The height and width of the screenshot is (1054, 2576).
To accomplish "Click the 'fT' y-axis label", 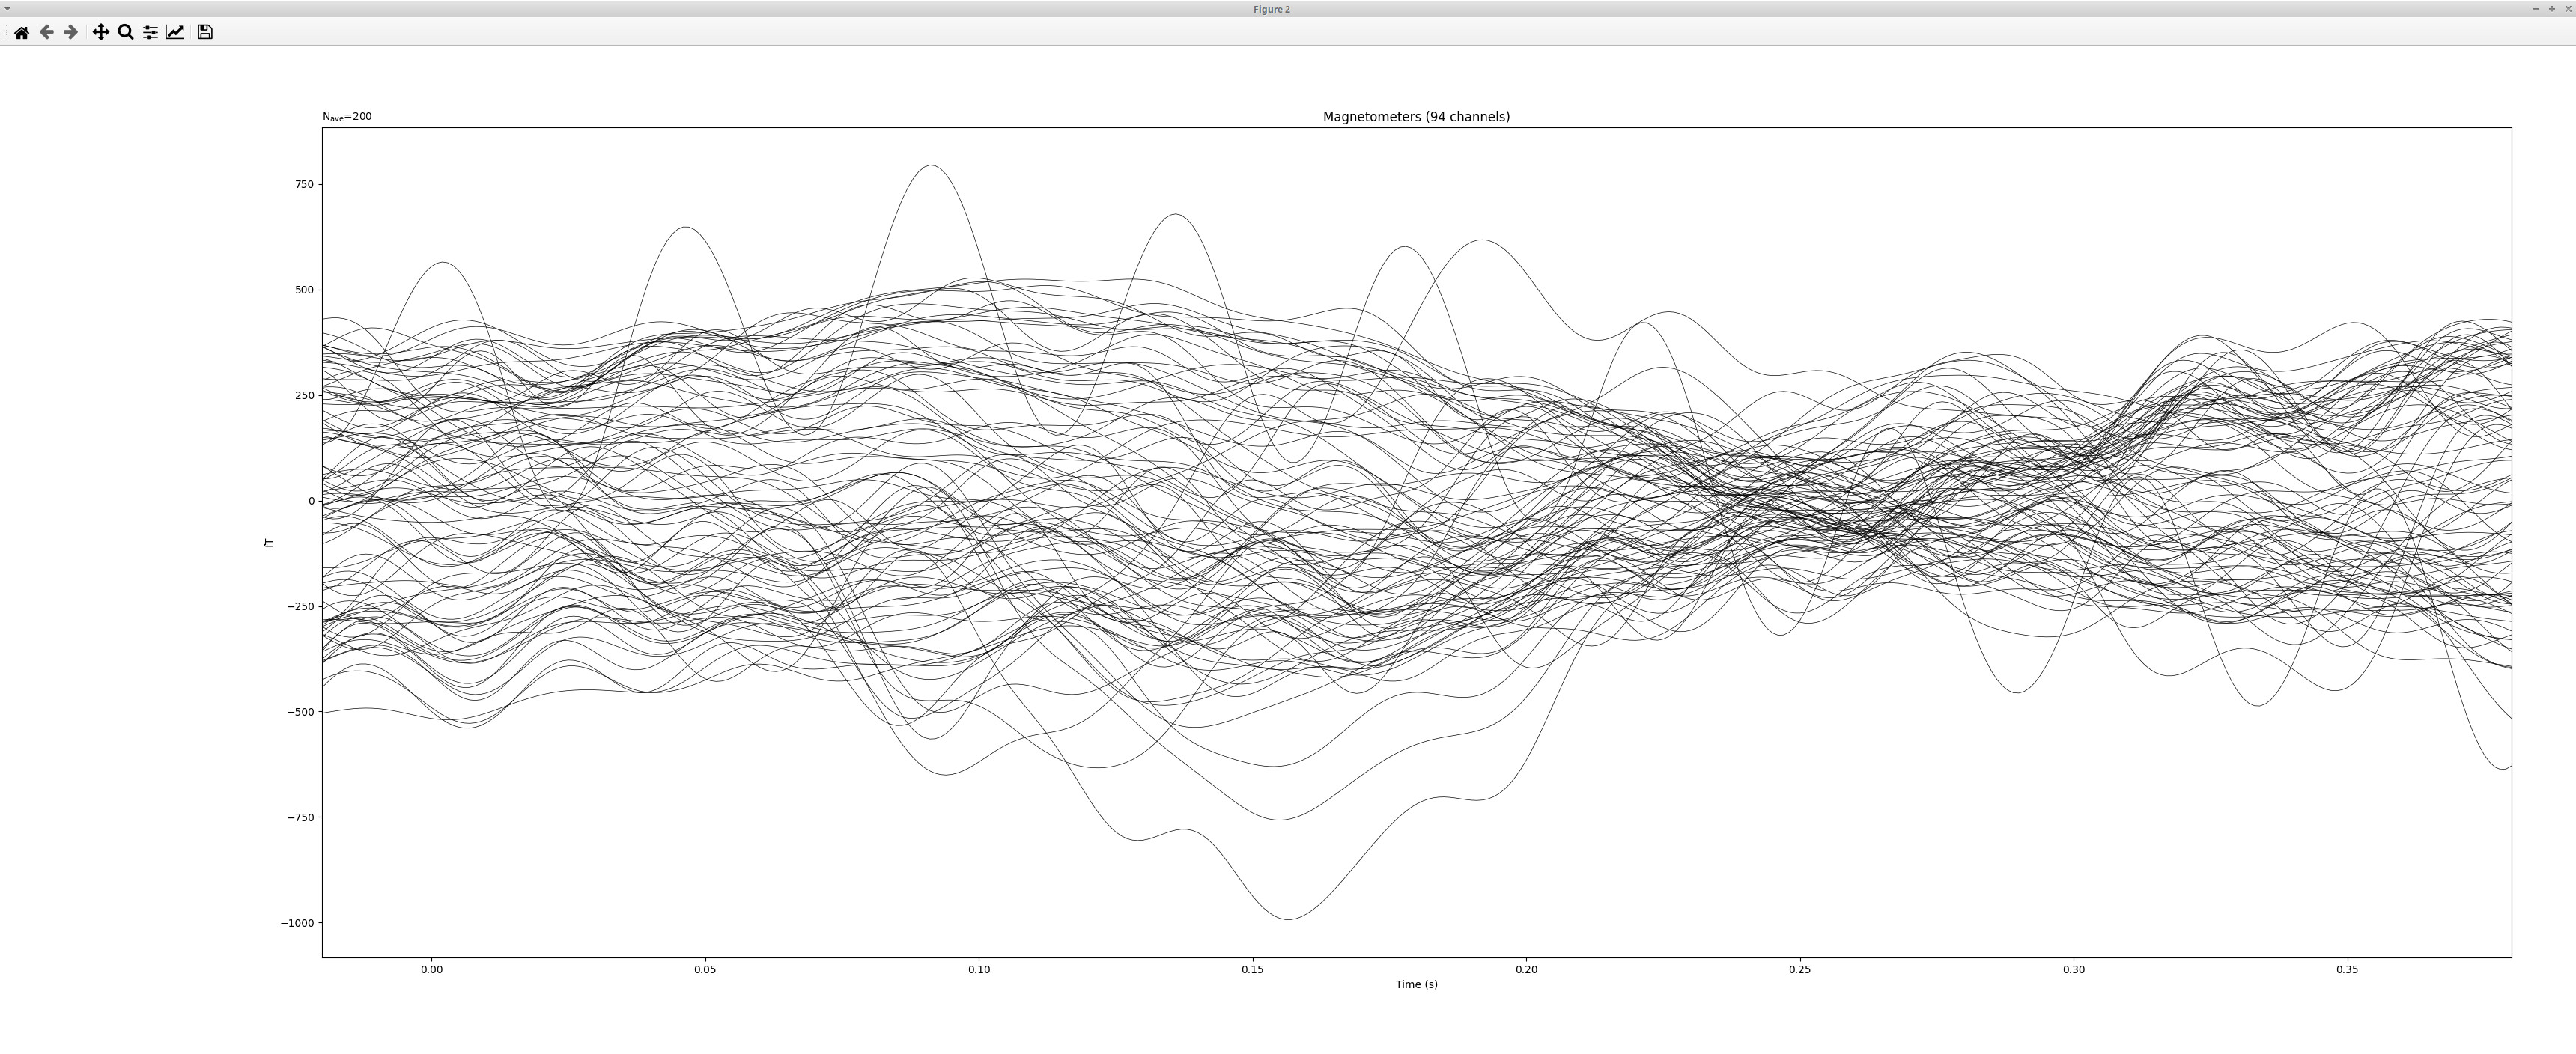I will click(268, 543).
